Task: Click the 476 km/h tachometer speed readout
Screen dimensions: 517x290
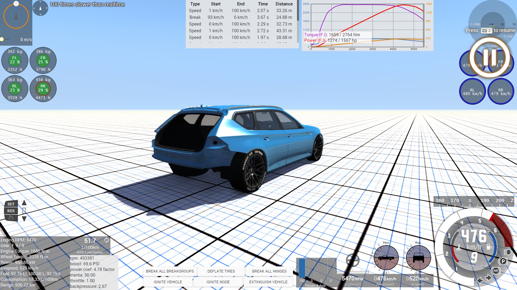Action: pos(474,236)
